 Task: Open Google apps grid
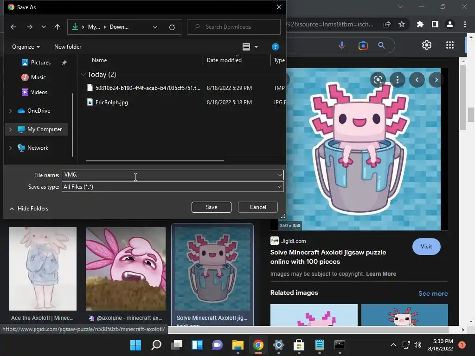[x=450, y=45]
